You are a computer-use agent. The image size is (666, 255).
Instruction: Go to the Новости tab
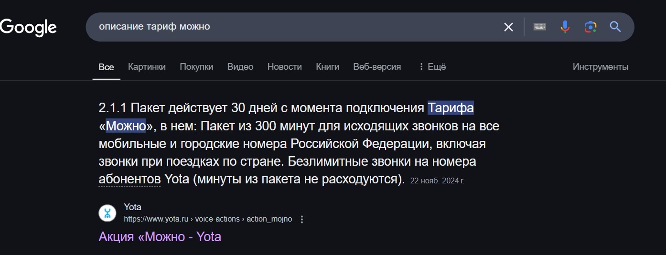[x=285, y=67]
